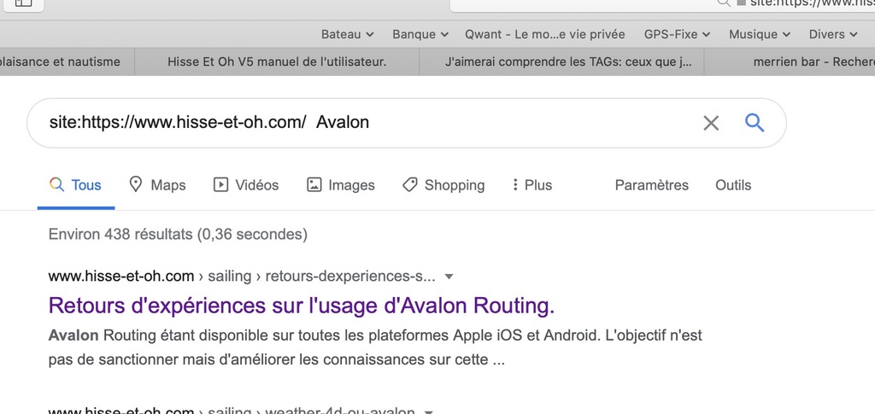Open the Bateau bookmarks folder
Image resolution: width=875 pixels, height=414 pixels.
tap(347, 34)
